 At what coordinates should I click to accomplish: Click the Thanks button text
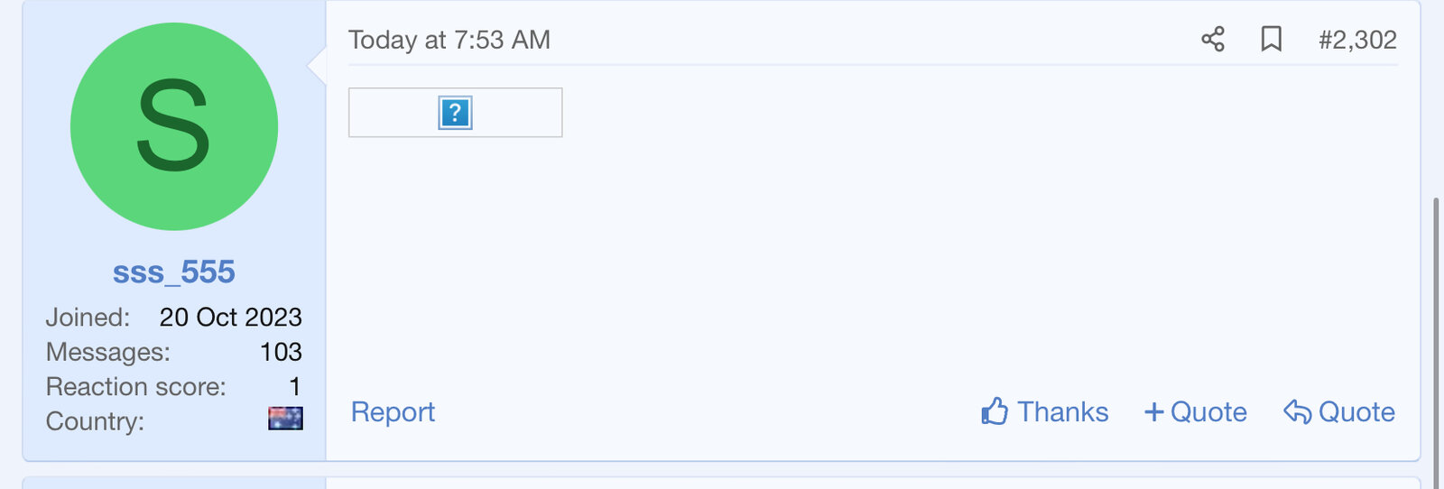point(1062,412)
